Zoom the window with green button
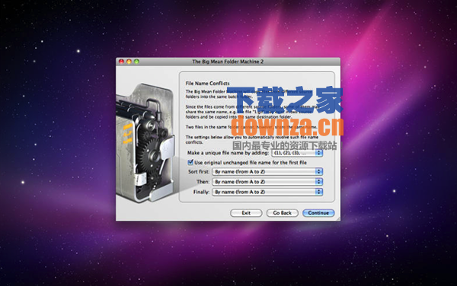The width and height of the screenshot is (457, 286). pos(136,62)
